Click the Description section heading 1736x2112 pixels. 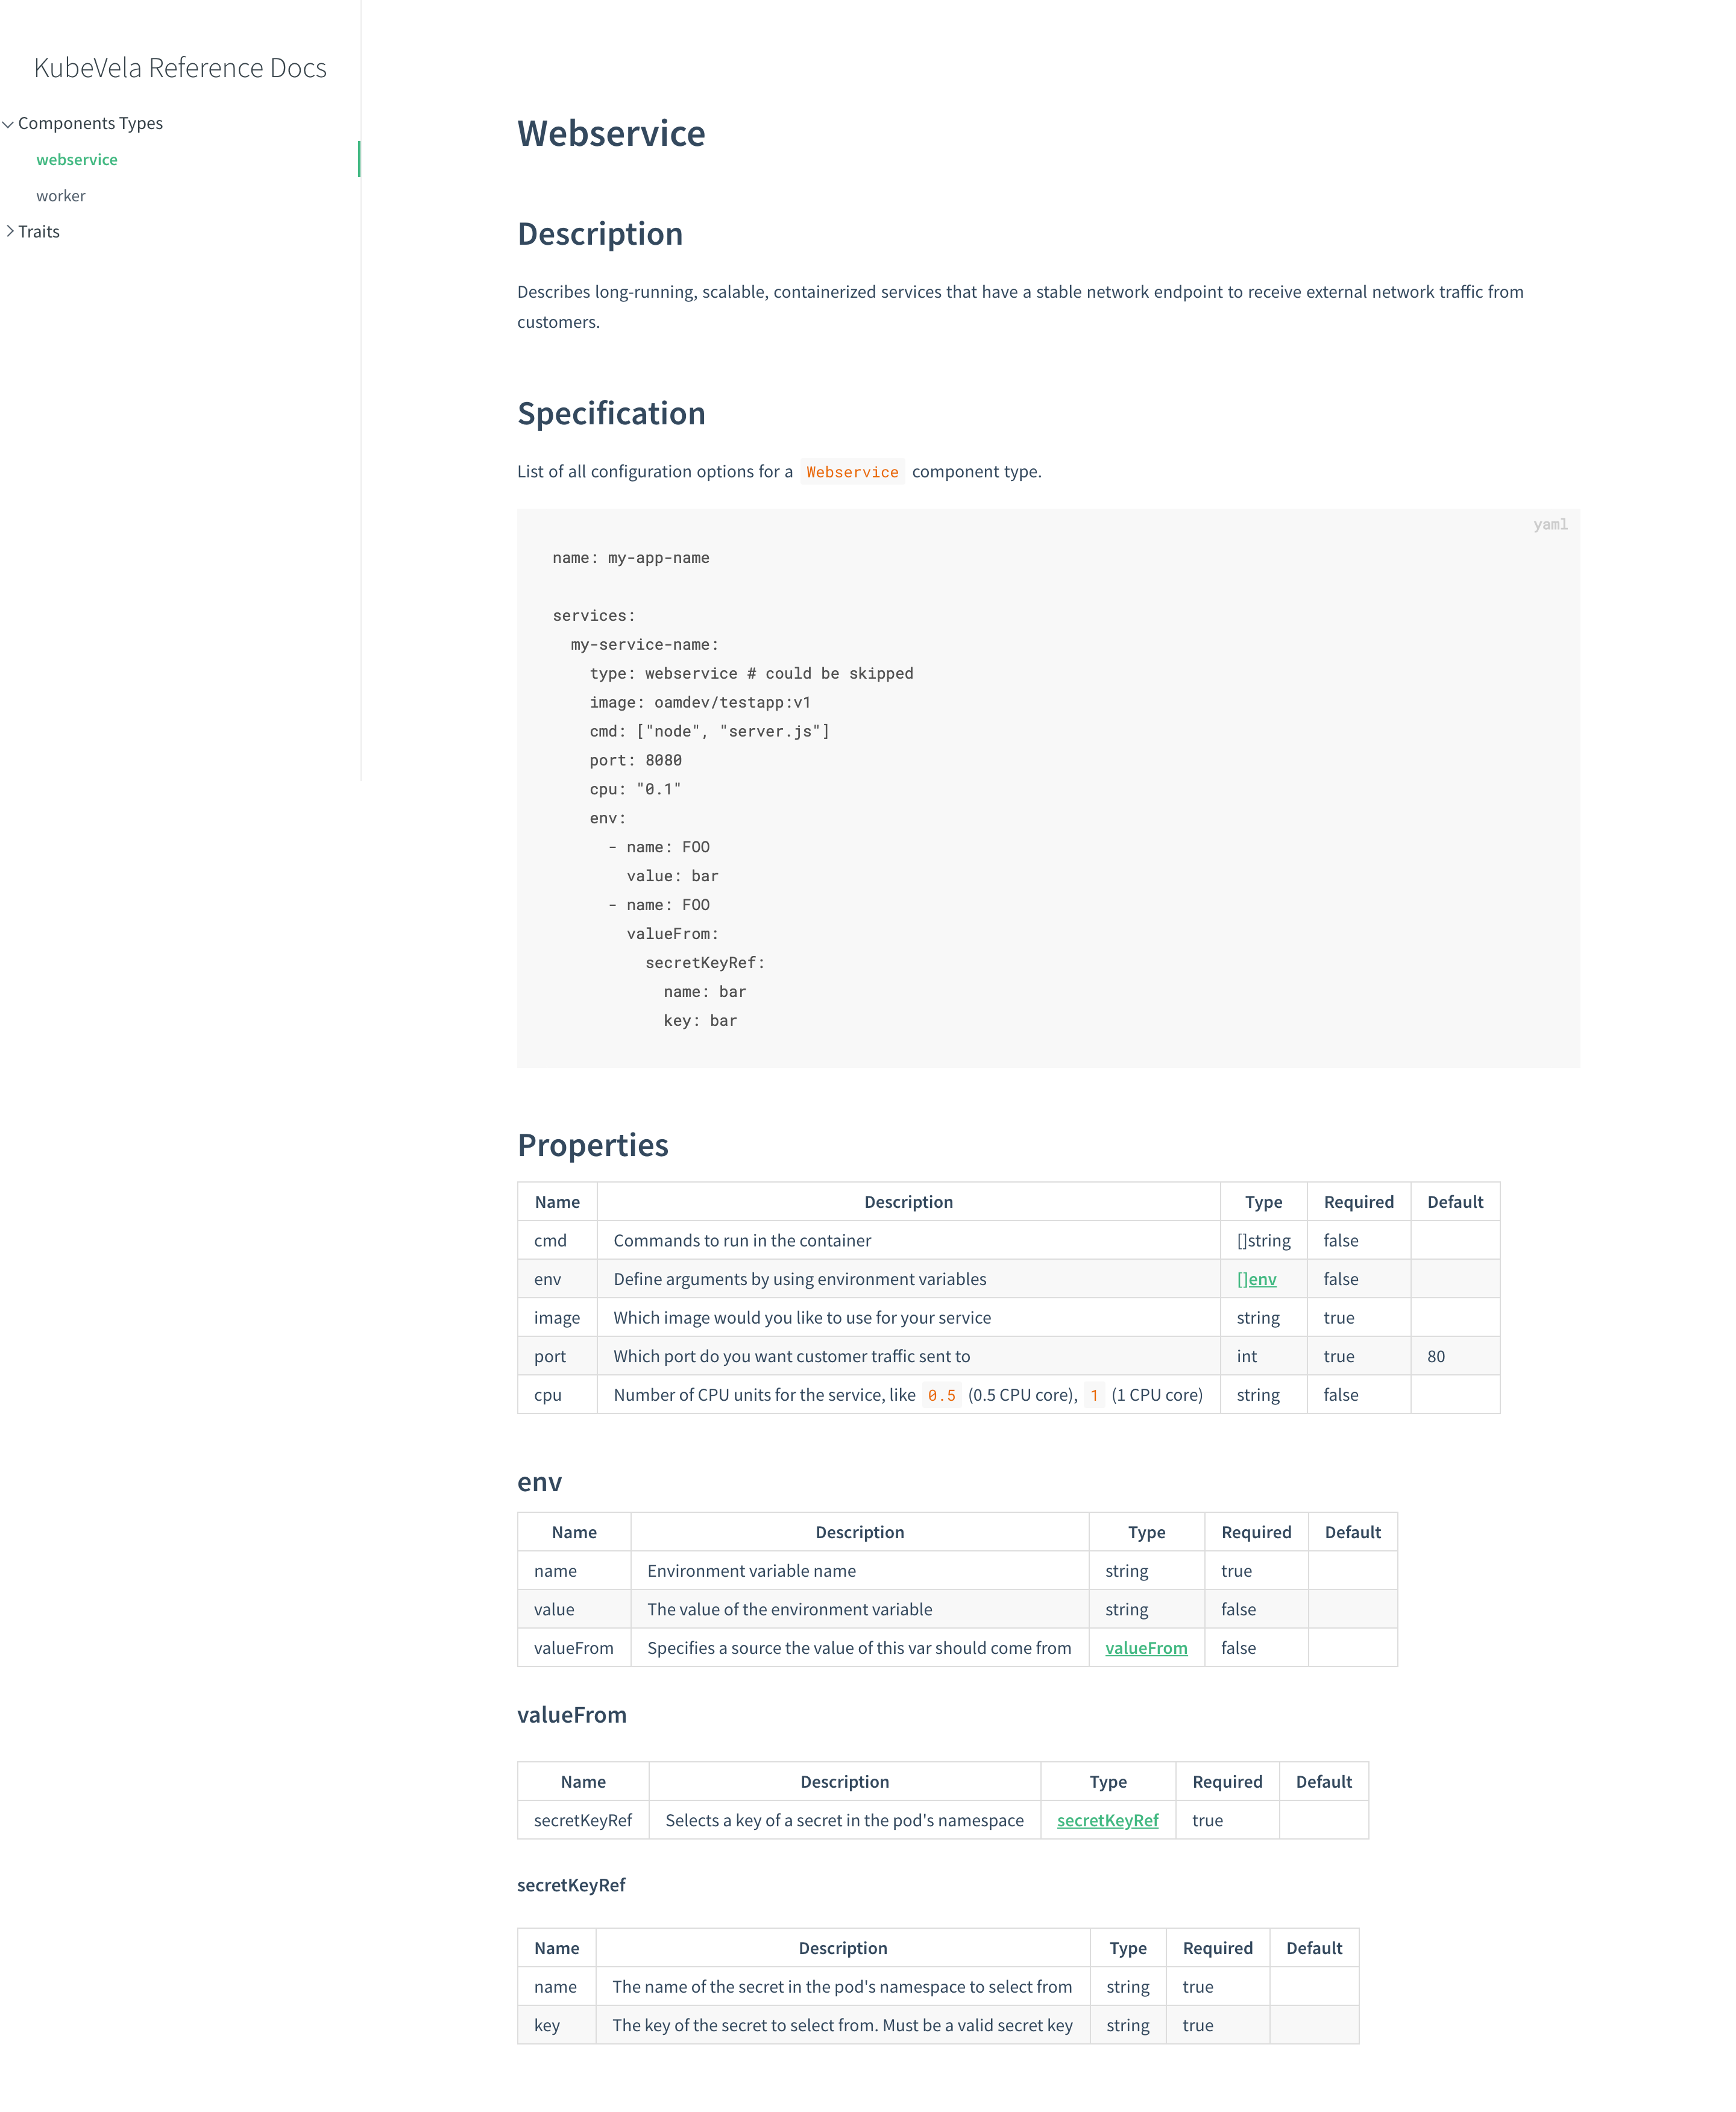click(x=600, y=234)
